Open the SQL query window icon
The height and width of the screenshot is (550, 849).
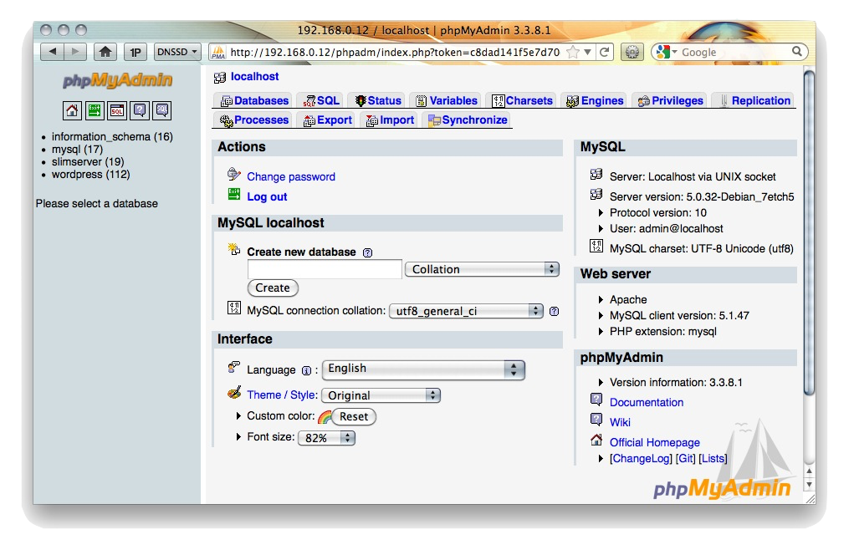tap(117, 110)
